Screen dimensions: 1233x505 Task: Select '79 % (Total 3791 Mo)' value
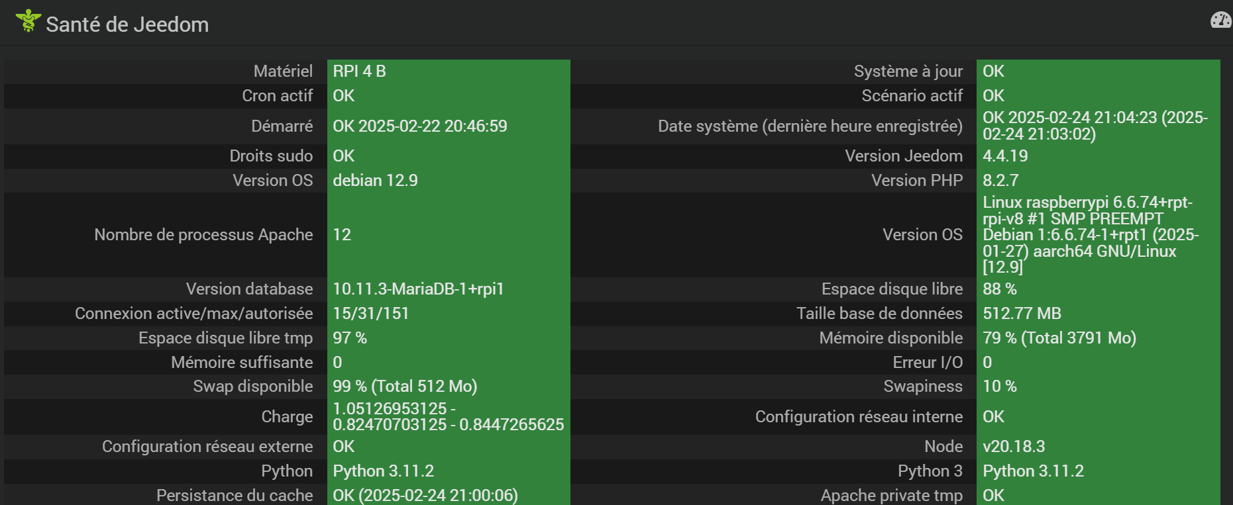1059,338
